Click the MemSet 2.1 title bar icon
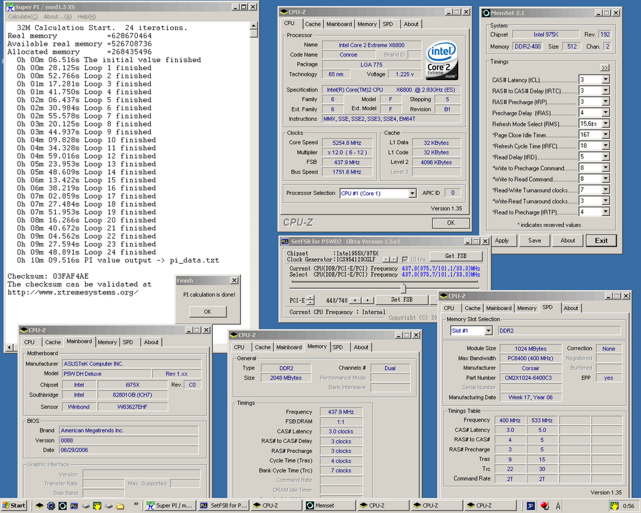The height and width of the screenshot is (513, 641). pos(486,13)
